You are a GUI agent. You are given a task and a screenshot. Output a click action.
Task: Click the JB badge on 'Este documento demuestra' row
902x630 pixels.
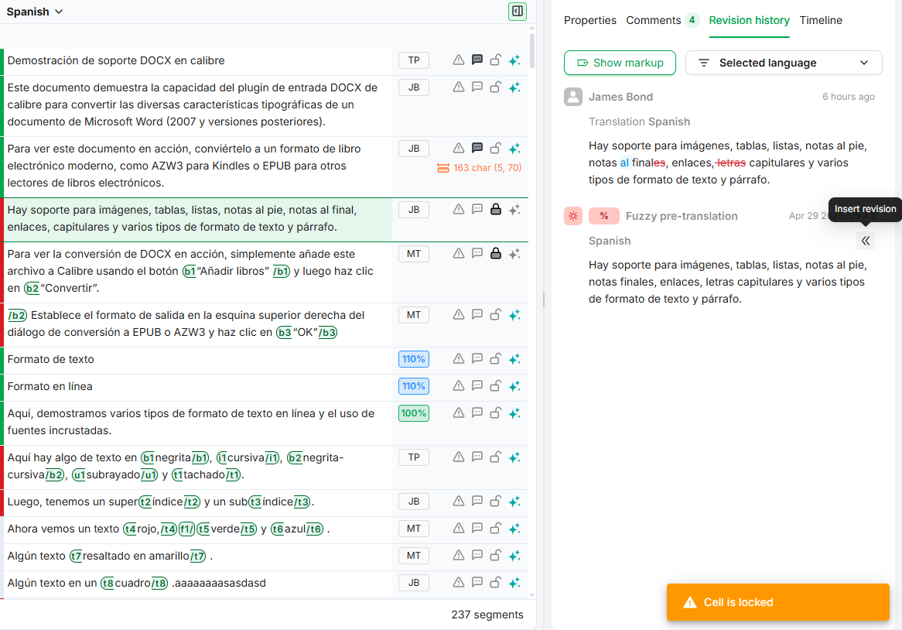(x=414, y=87)
